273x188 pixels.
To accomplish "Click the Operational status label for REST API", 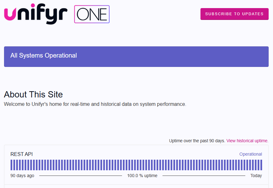I will tap(251, 154).
